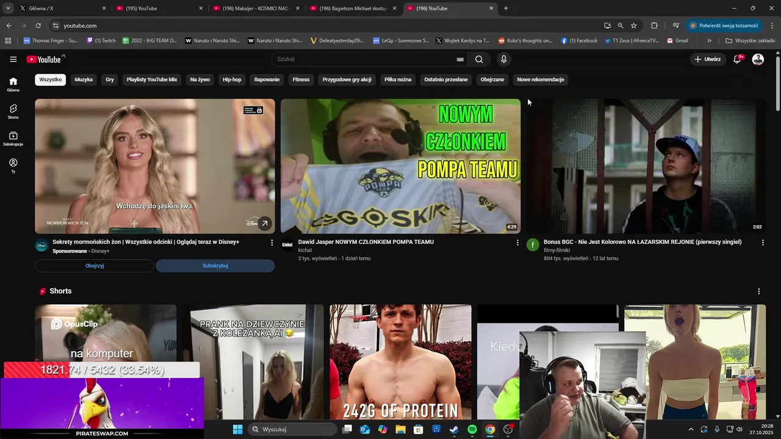781x439 pixels.
Task: Open the account avatar menu
Action: tap(758, 59)
